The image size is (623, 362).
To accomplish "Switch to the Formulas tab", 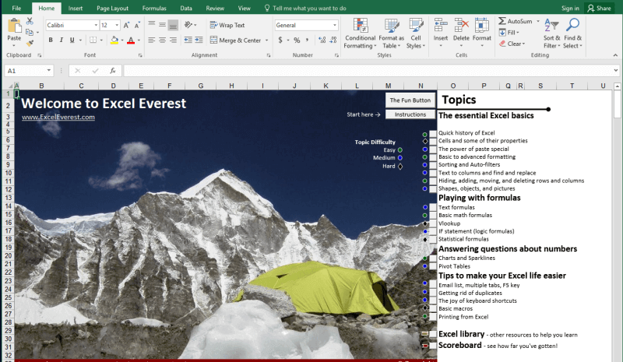I will tap(154, 8).
